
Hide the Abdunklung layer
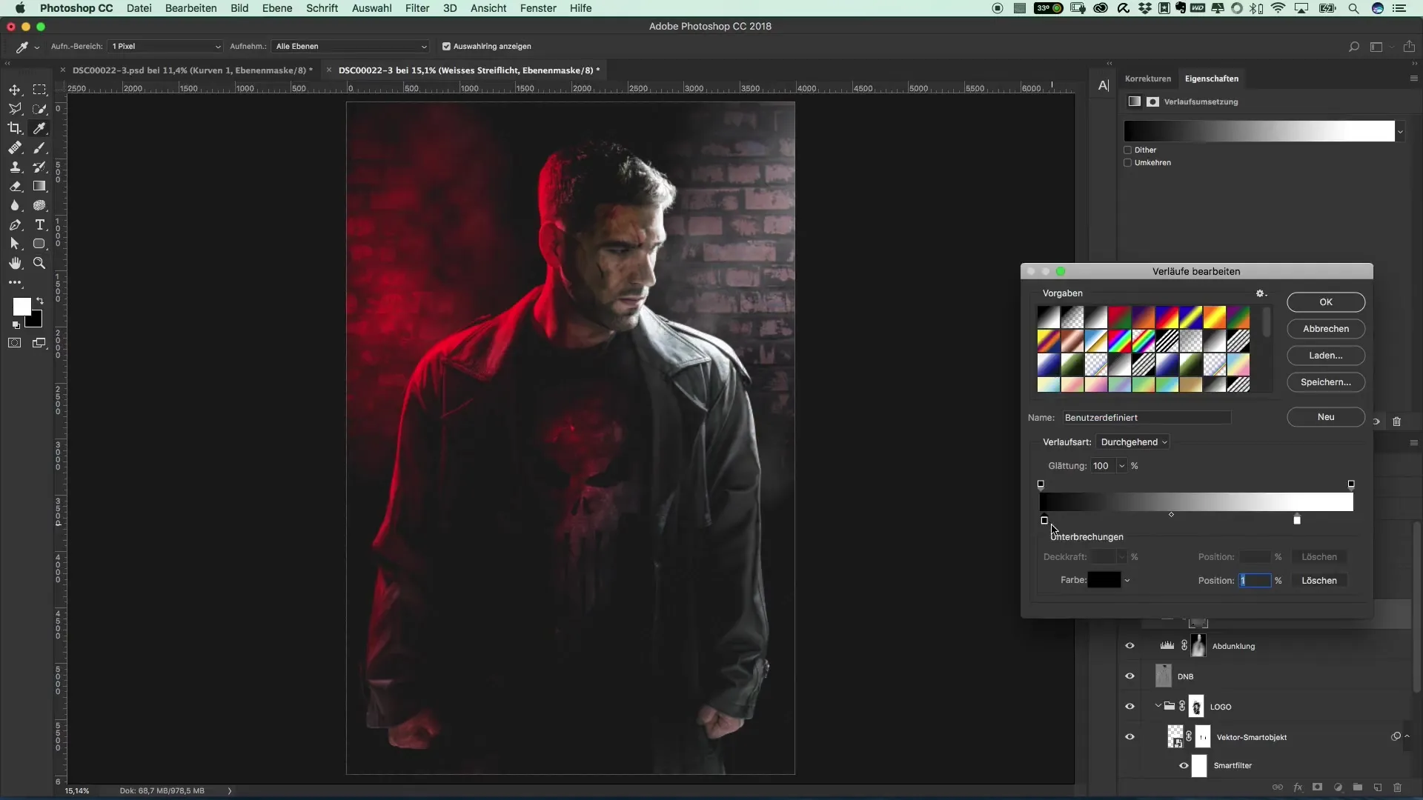coord(1130,646)
